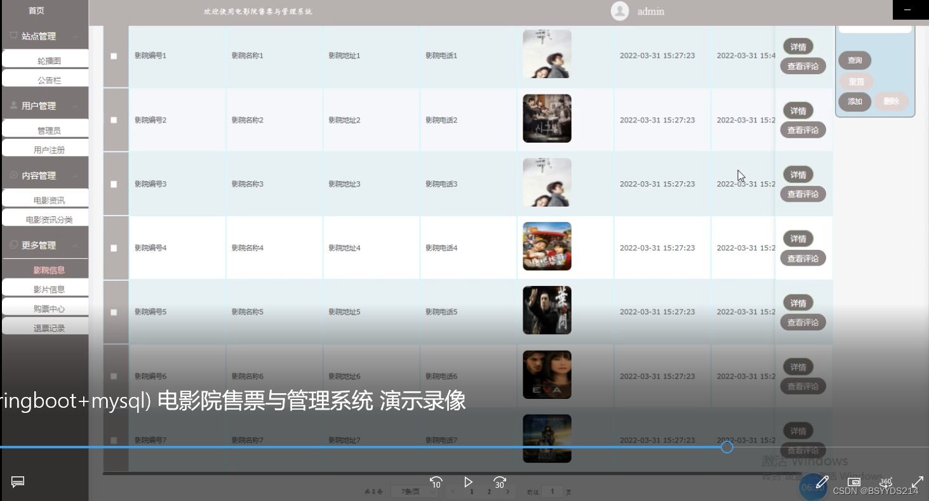Open the poster thumbnail for 影院编号6
Viewport: 929px width, 501px height.
(547, 375)
